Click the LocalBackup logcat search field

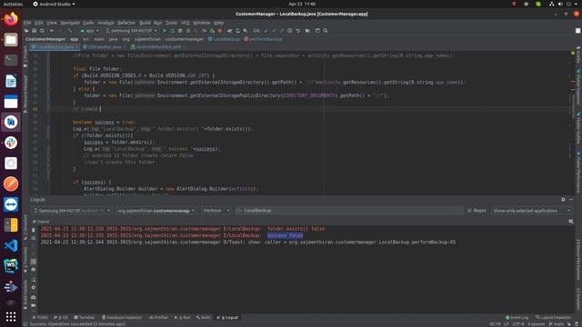349,211
